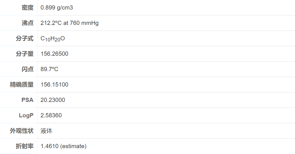Click the 外观性状 label cell

point(22,131)
